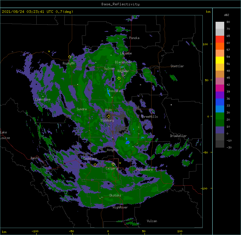
Task: Click the Calgary label
Action: pyautogui.click(x=112, y=168)
